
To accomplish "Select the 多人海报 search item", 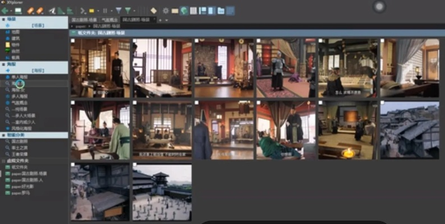I will point(20,96).
